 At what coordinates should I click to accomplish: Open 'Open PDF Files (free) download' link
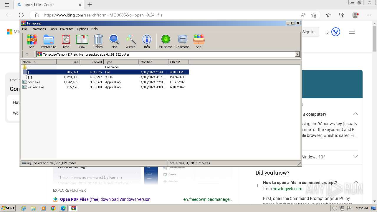click(105, 199)
